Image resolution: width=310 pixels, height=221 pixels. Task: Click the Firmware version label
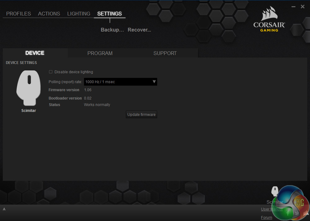click(x=64, y=90)
